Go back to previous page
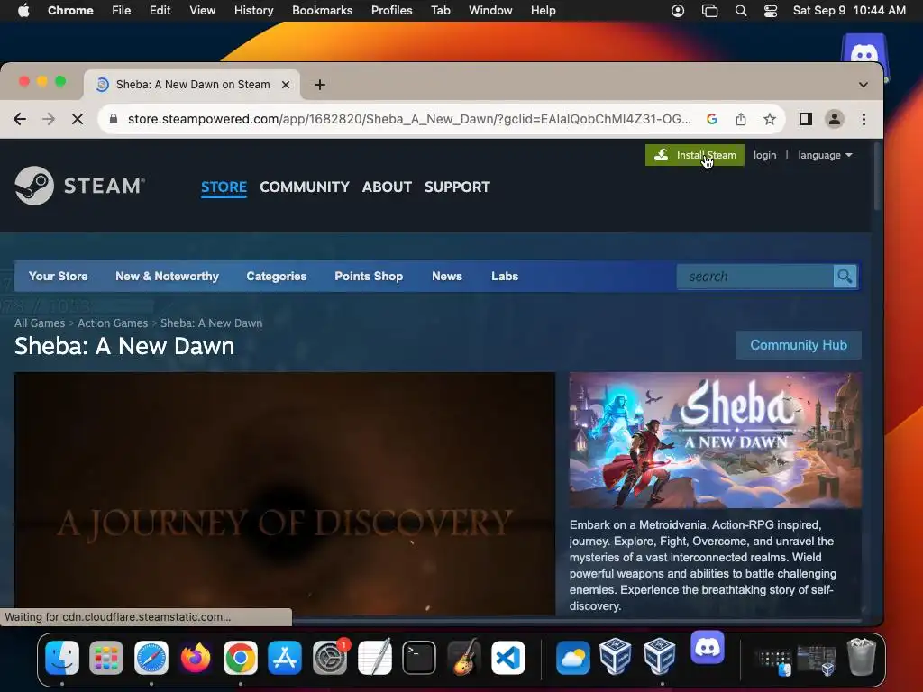The image size is (923, 692). 20,119
